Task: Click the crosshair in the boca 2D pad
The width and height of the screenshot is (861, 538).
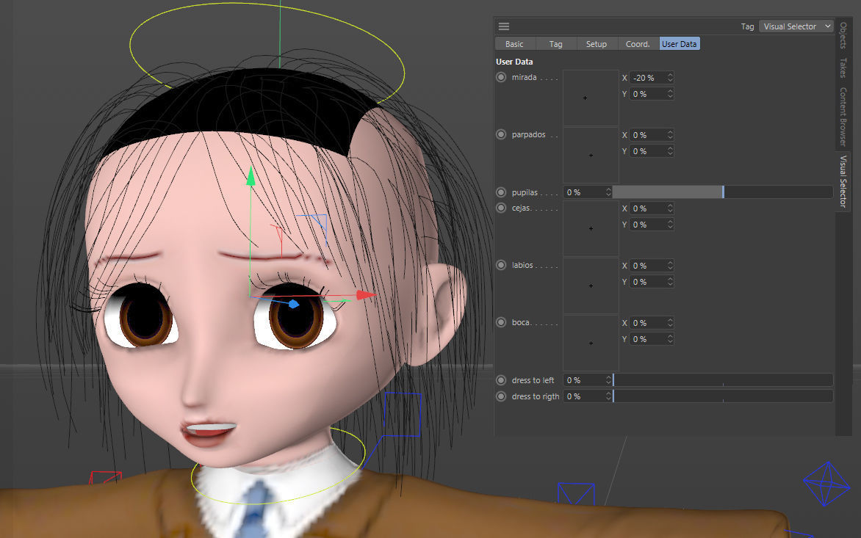Action: [x=590, y=343]
